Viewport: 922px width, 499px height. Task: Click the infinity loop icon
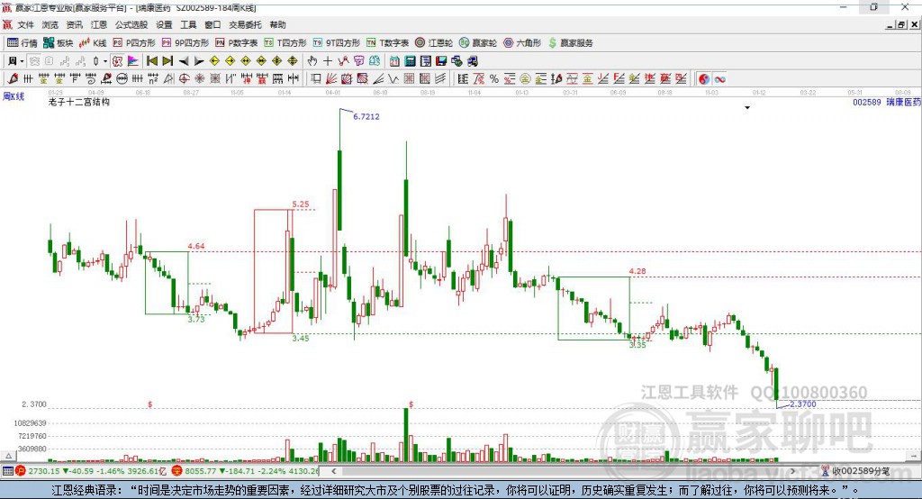pyautogui.click(x=719, y=79)
